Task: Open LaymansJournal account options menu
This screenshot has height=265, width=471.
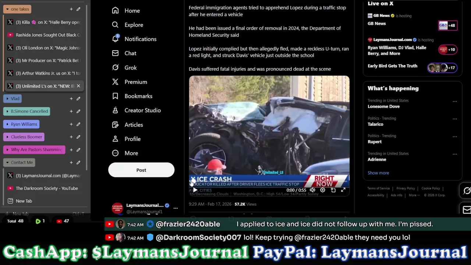Action: [x=176, y=208]
